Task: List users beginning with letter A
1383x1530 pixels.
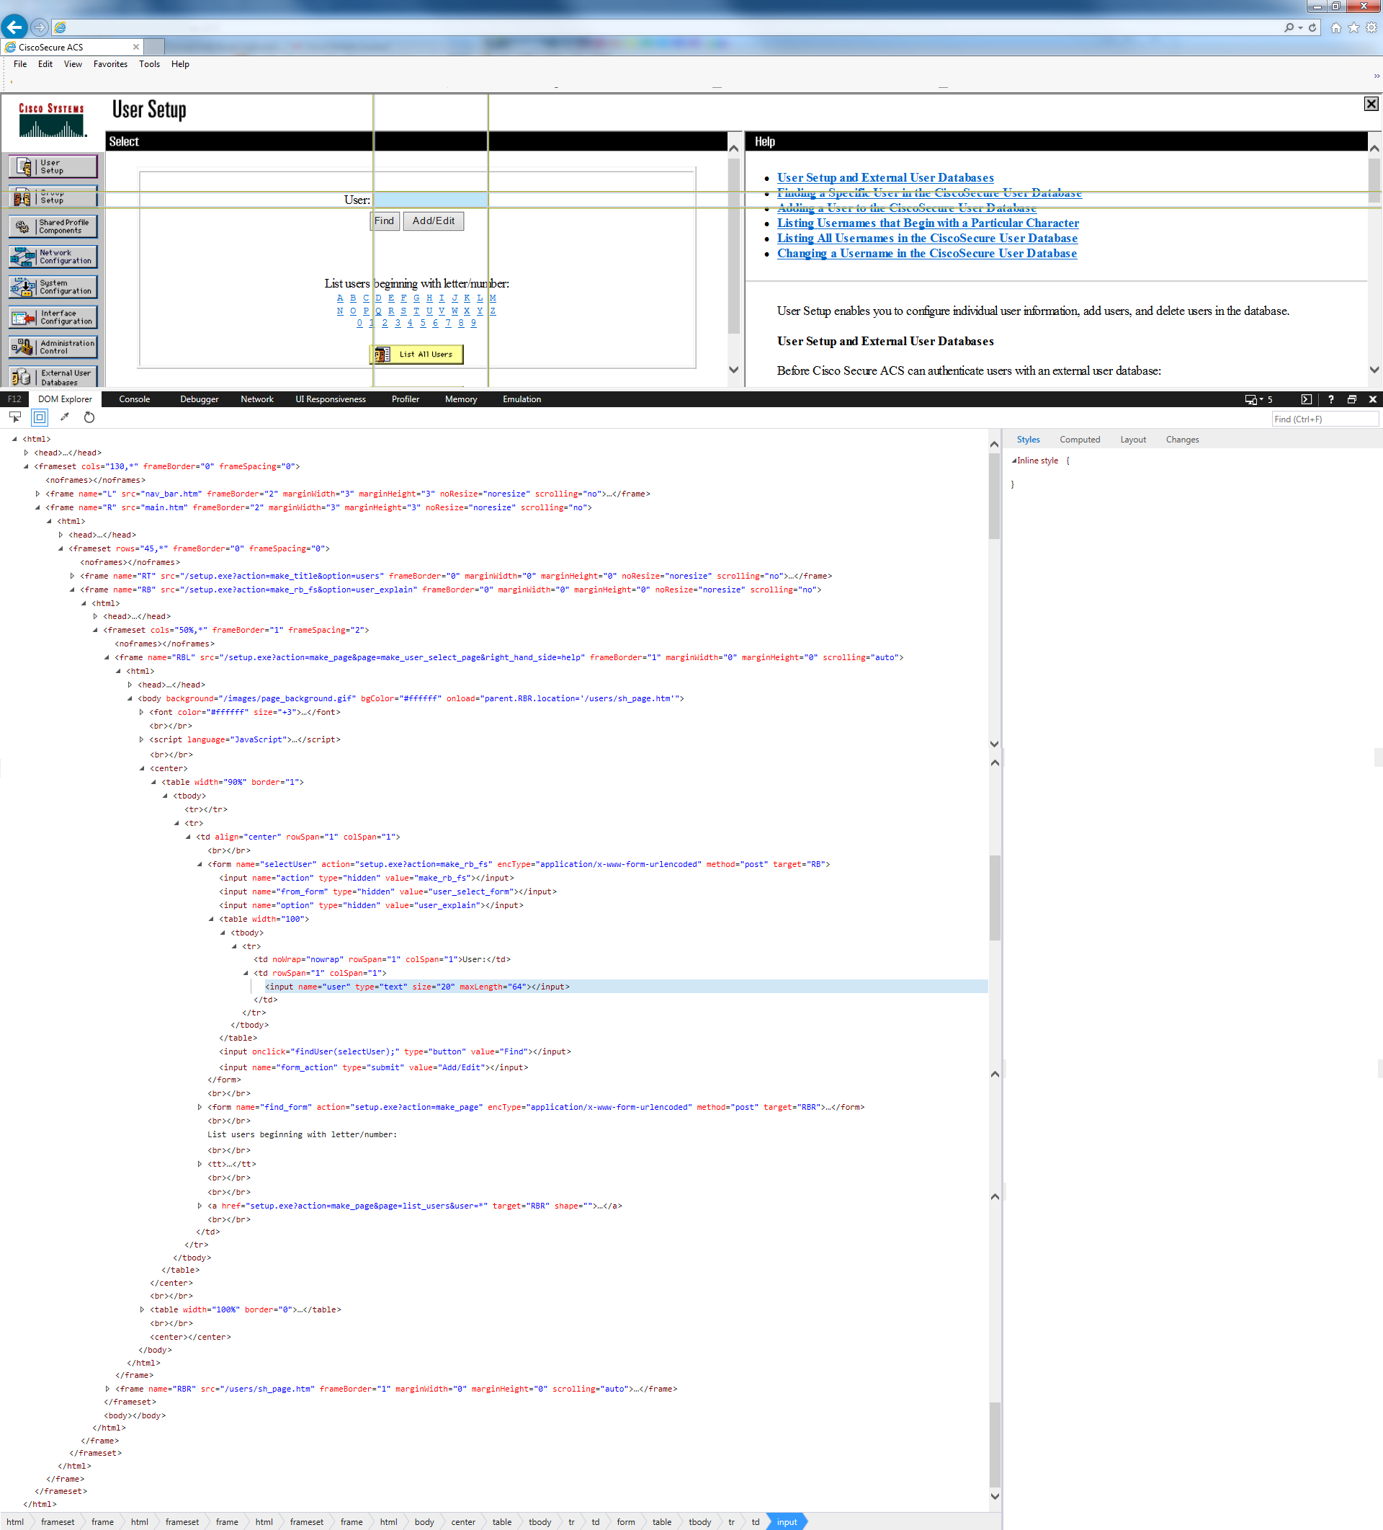Action: (340, 298)
